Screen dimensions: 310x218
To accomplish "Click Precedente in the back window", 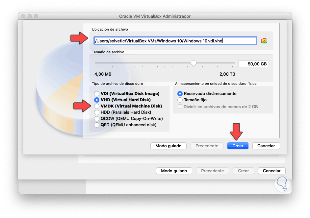I will pos(213,171).
